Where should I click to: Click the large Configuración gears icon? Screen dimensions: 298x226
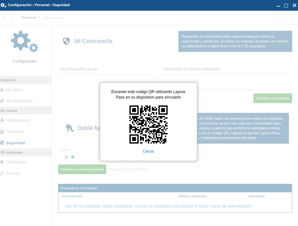[x=24, y=42]
